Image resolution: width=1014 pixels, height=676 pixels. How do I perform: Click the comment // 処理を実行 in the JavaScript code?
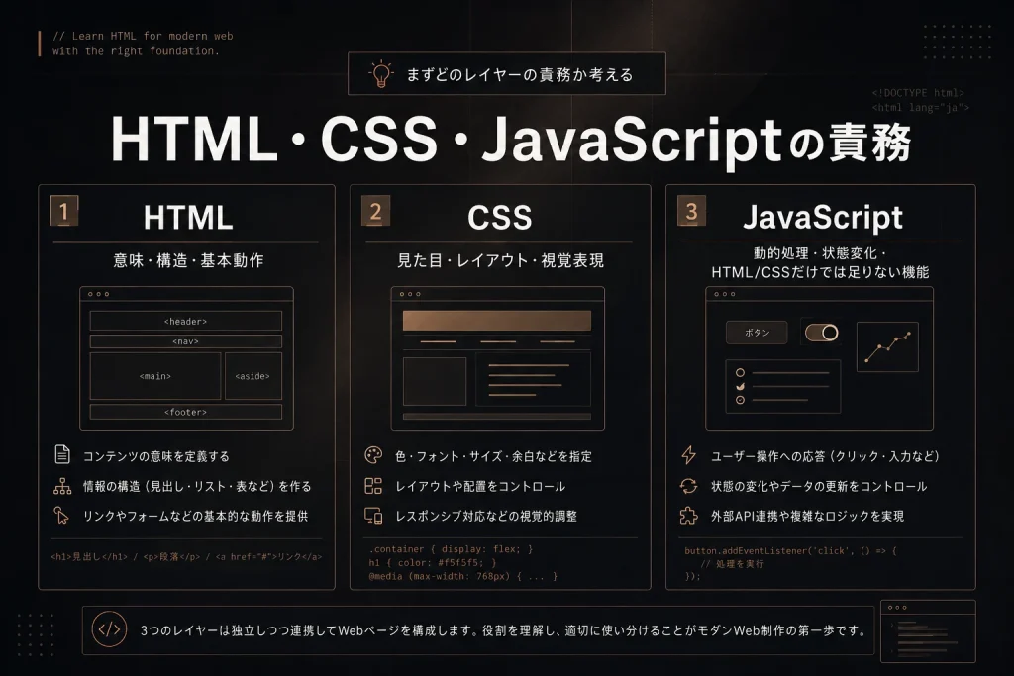coord(732,563)
